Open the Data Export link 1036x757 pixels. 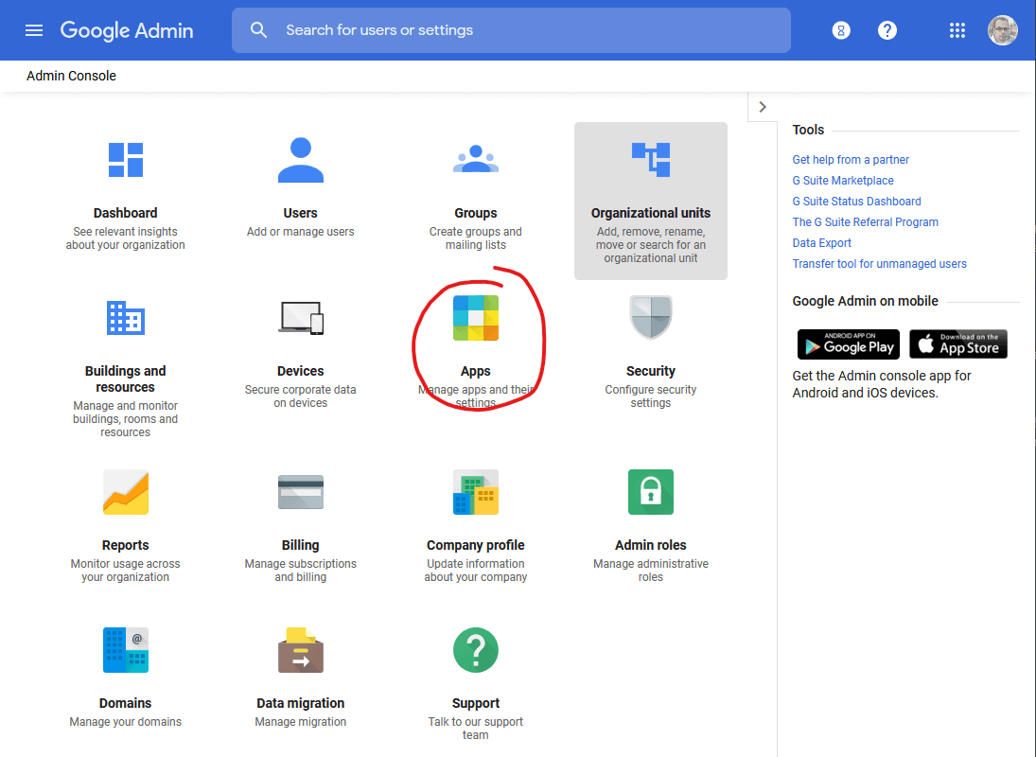click(821, 243)
